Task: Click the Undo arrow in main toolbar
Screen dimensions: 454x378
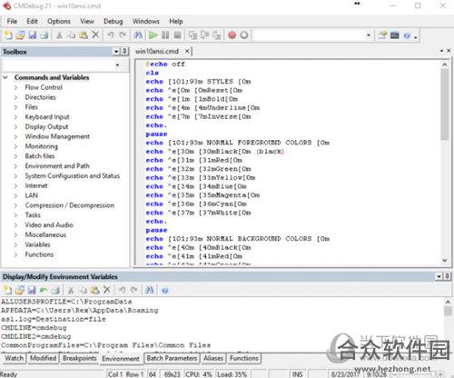Action: click(x=111, y=35)
